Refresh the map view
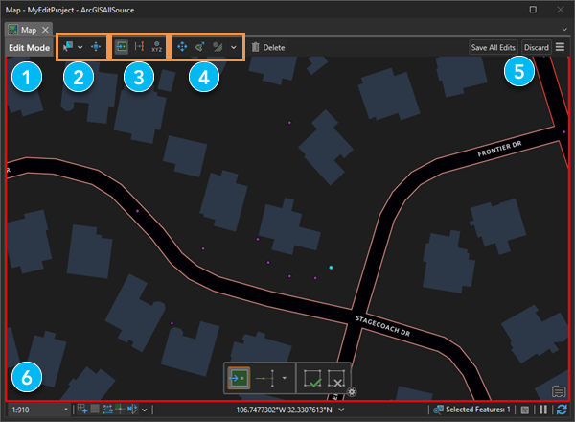Viewport: 575px width, 422px height. coord(562,410)
